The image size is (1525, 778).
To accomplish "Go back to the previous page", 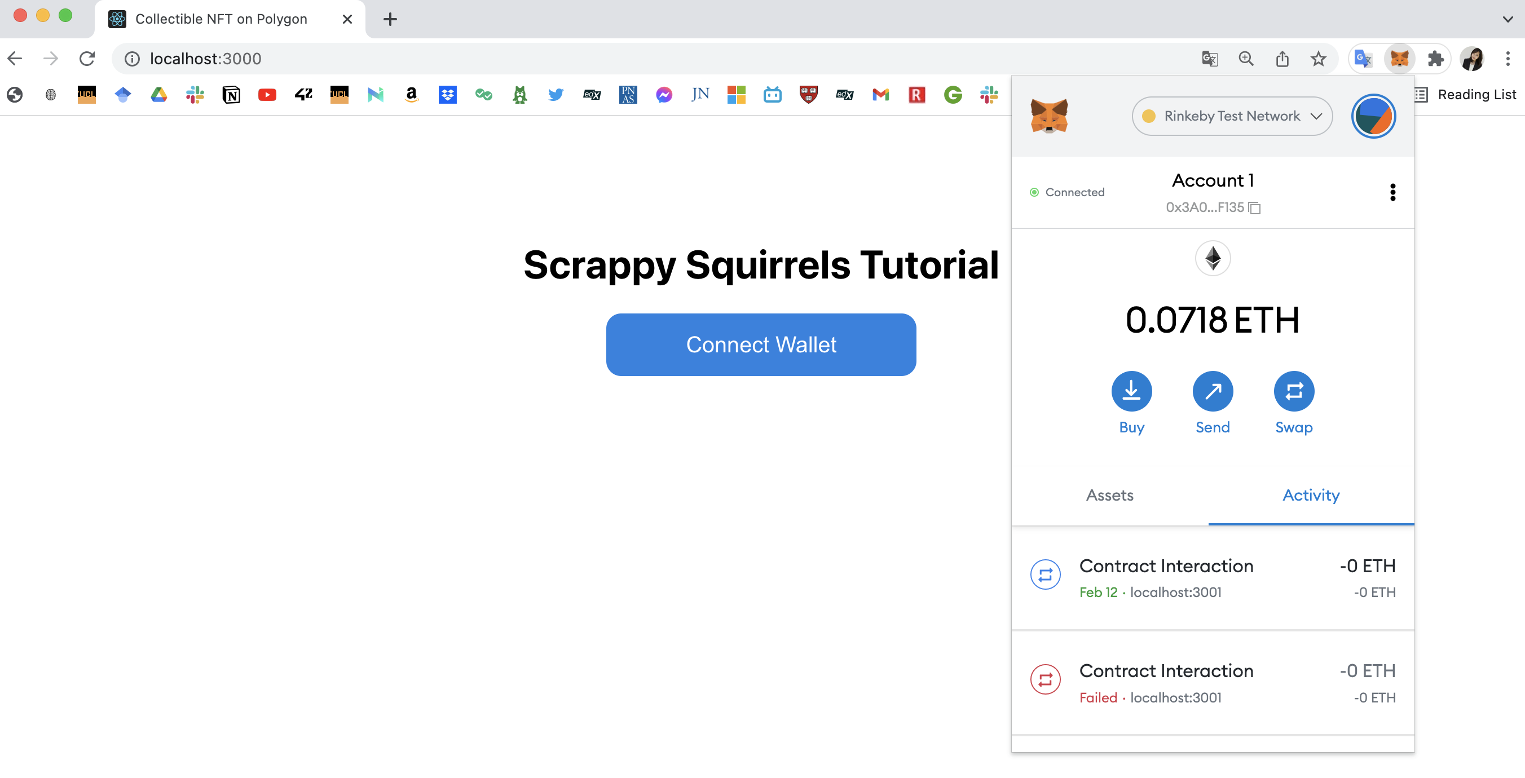I will click(15, 59).
